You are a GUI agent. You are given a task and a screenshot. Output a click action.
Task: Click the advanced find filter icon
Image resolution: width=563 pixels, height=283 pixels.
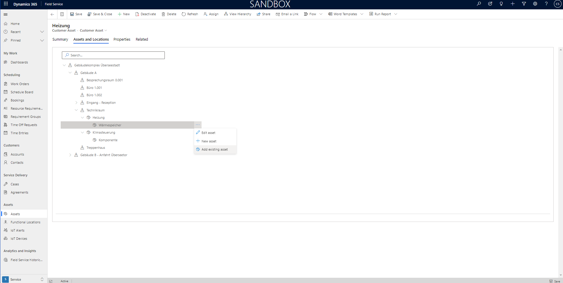click(x=524, y=4)
